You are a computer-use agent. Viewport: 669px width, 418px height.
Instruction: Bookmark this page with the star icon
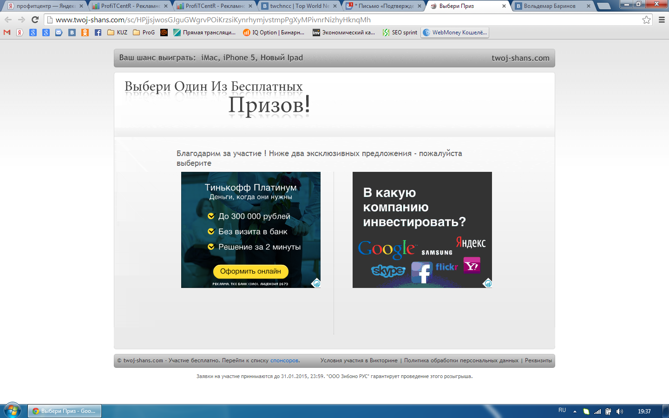click(x=646, y=20)
